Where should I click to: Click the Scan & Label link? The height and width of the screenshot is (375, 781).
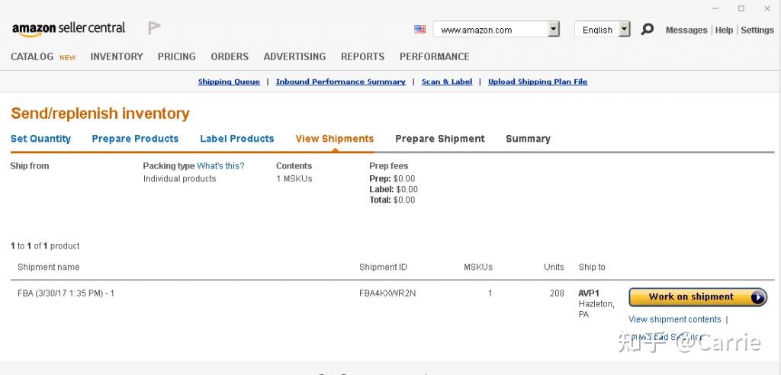(x=447, y=82)
